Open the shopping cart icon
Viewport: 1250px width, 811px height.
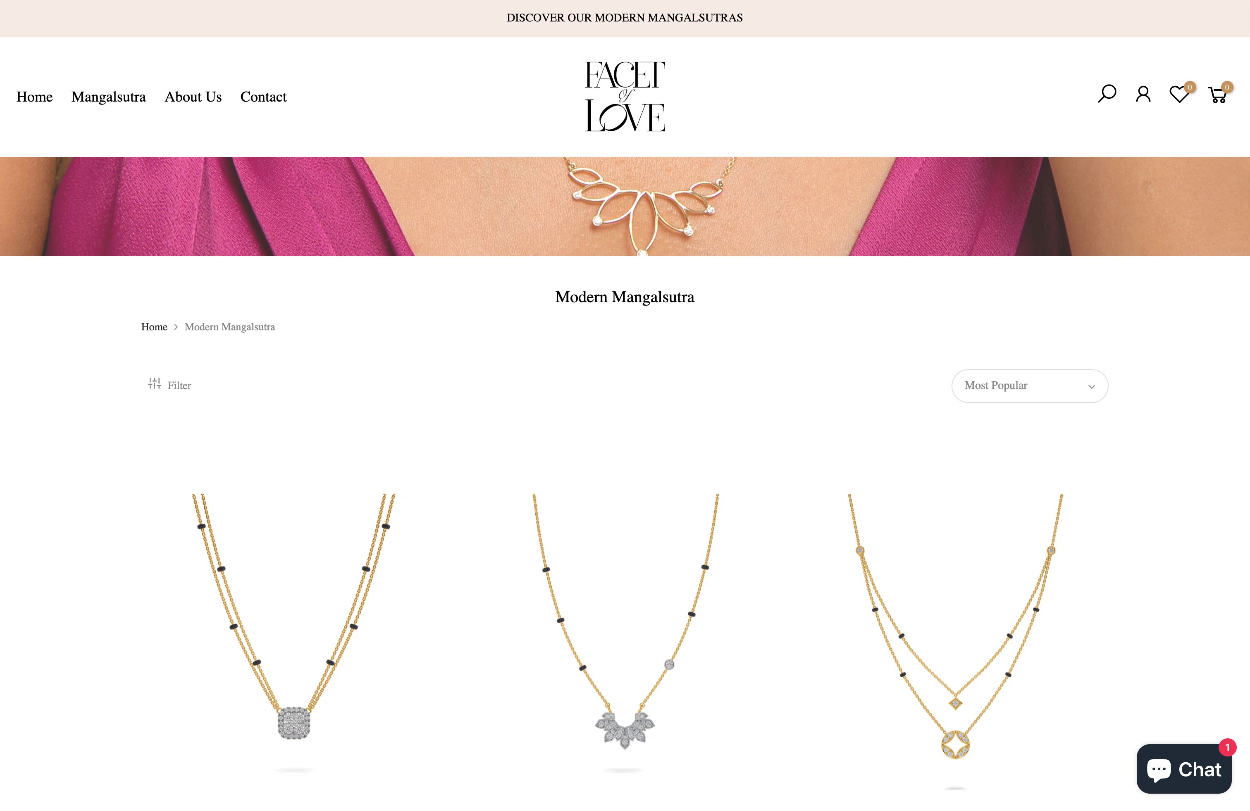(x=1217, y=95)
